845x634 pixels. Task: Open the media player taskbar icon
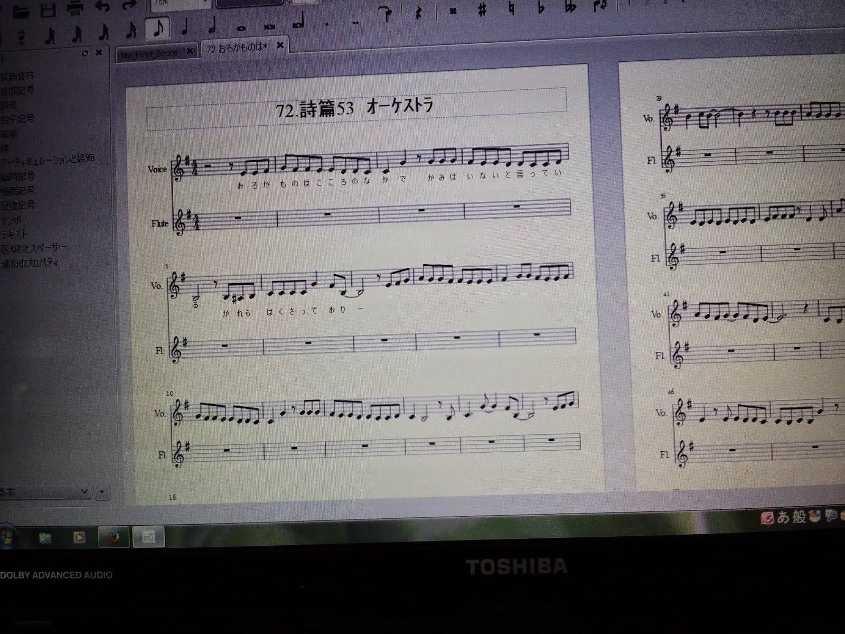[79, 537]
